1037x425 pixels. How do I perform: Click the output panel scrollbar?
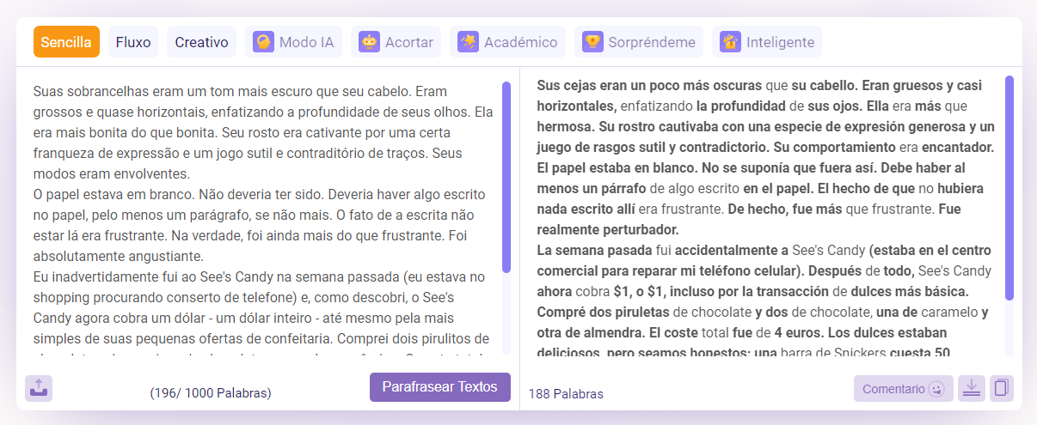1009,187
